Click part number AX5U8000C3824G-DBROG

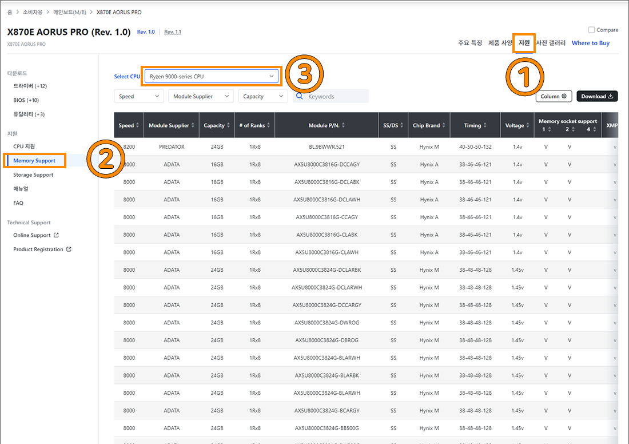coord(327,340)
